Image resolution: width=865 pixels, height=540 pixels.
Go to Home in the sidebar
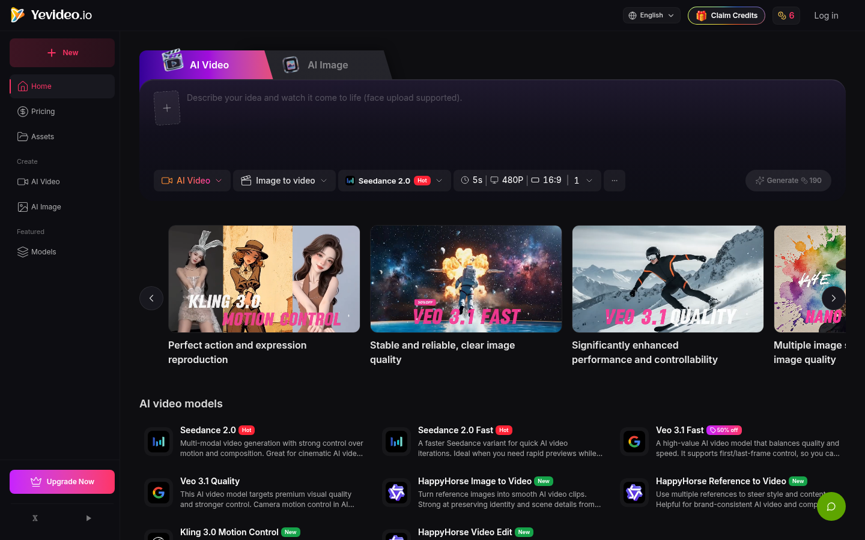(62, 86)
